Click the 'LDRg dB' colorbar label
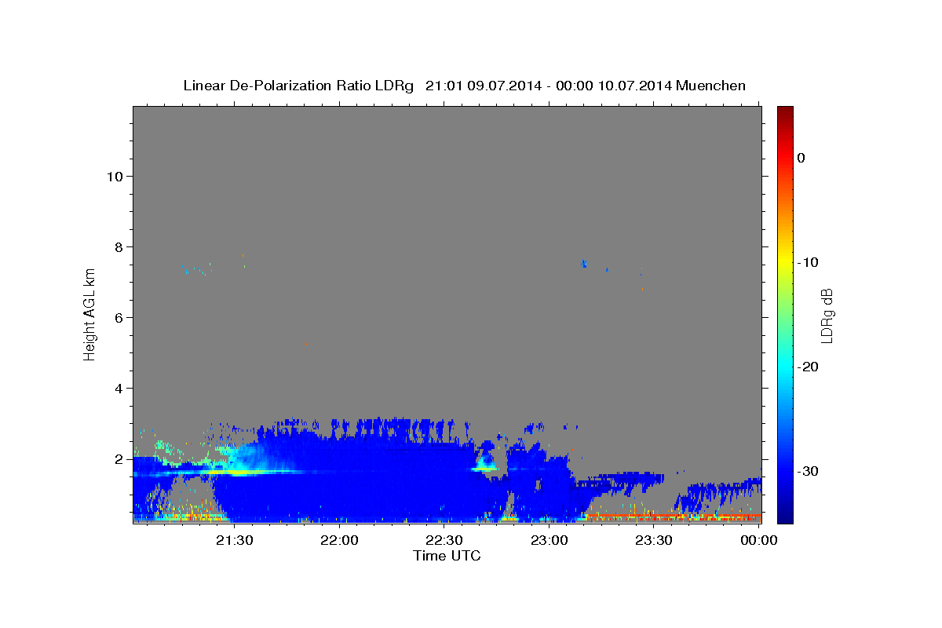The width and height of the screenshot is (942, 628). (x=827, y=314)
